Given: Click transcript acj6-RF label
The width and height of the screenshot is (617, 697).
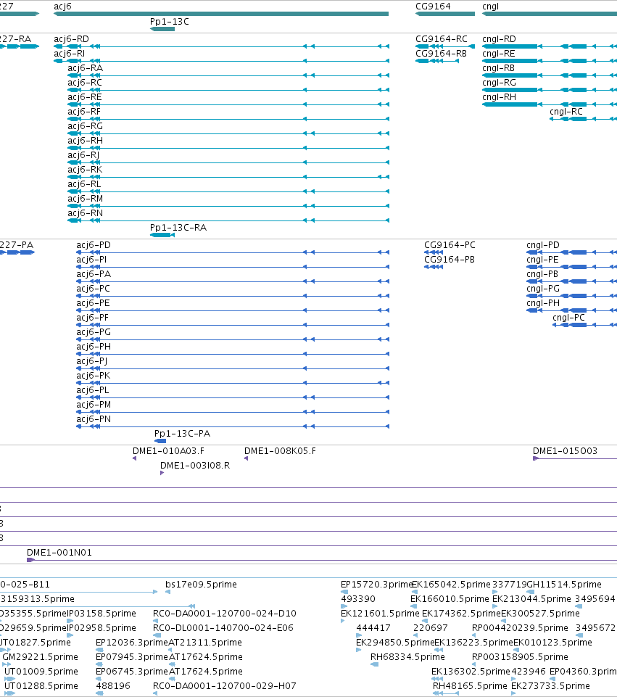Looking at the screenshot, I should [84, 112].
